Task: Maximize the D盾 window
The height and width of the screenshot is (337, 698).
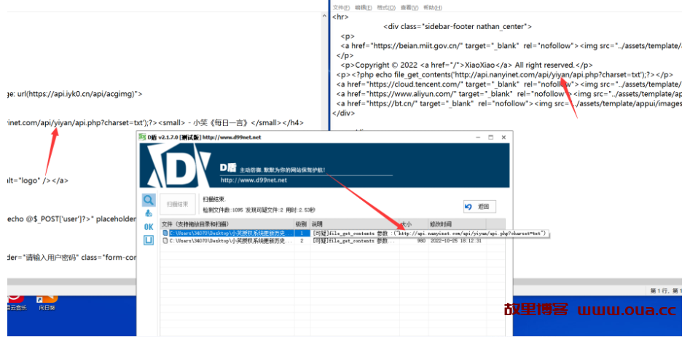Action: [490, 138]
